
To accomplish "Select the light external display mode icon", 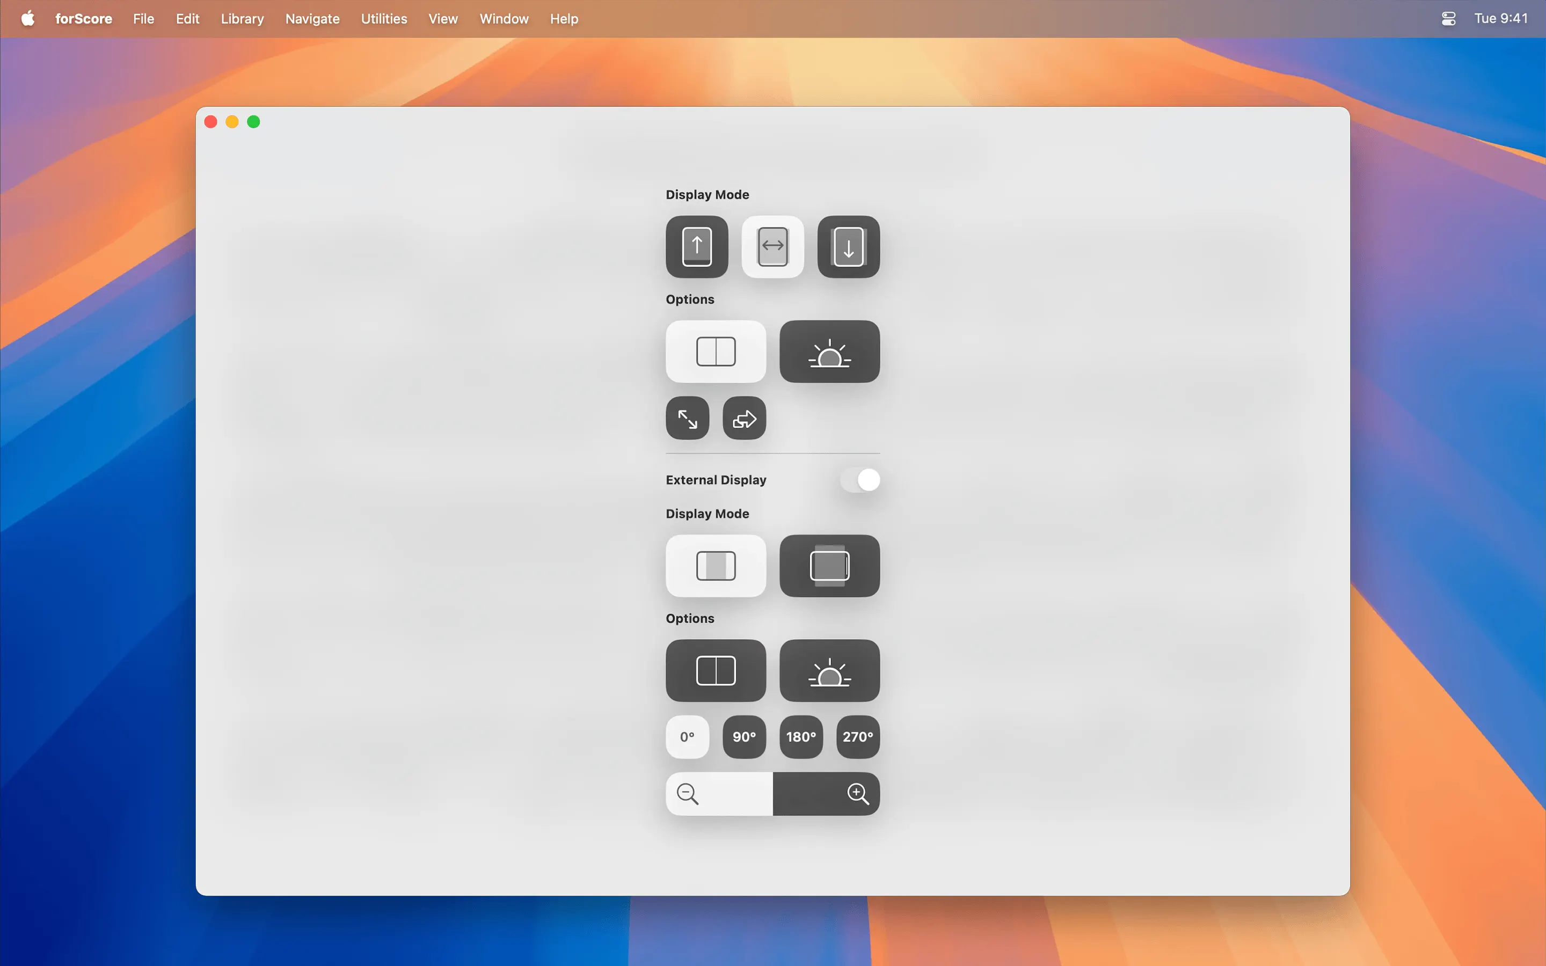I will click(716, 566).
